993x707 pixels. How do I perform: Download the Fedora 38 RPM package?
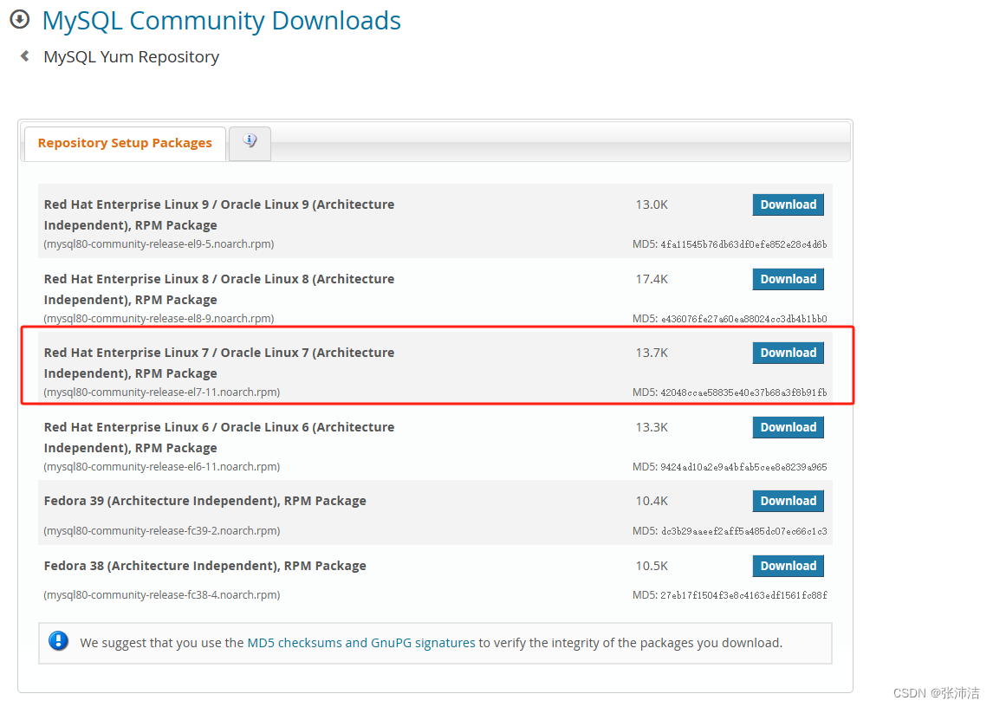(x=788, y=566)
